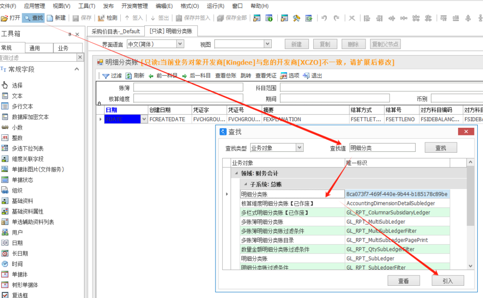
Task: Click the 退出 (Exit) icon in form toolbar
Action: click(306, 75)
